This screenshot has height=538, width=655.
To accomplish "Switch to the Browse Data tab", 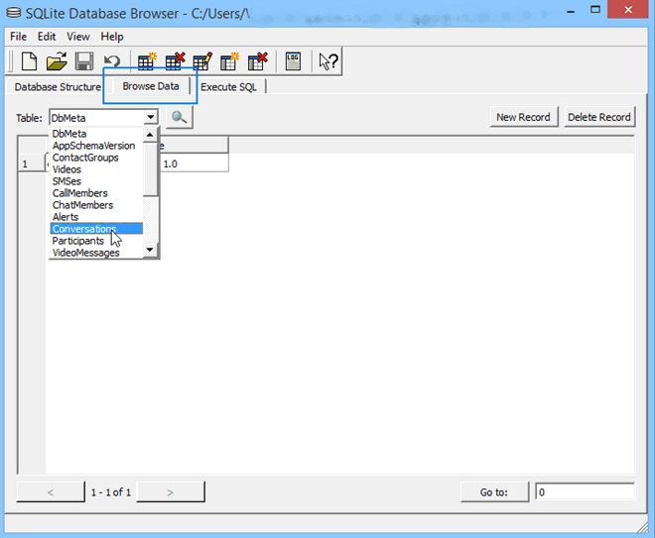I will pyautogui.click(x=151, y=86).
